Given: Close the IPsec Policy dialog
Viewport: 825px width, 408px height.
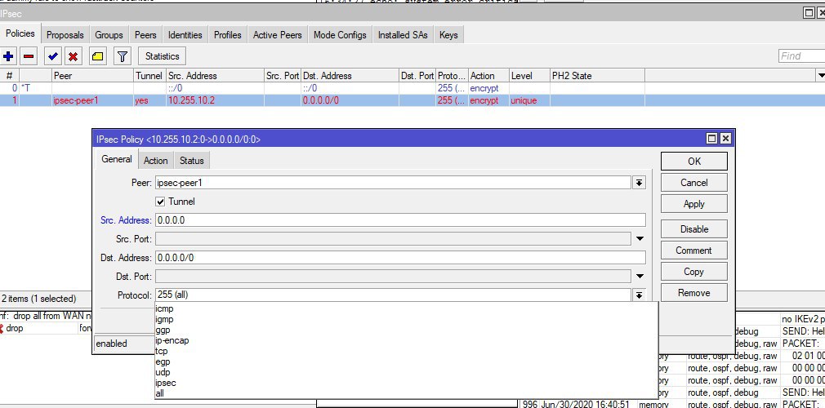Looking at the screenshot, I should (x=725, y=138).
